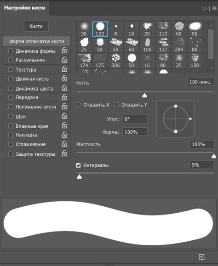218x266 pixels.
Task: Select the Настройки кисти tab
Action: click(x=25, y=8)
